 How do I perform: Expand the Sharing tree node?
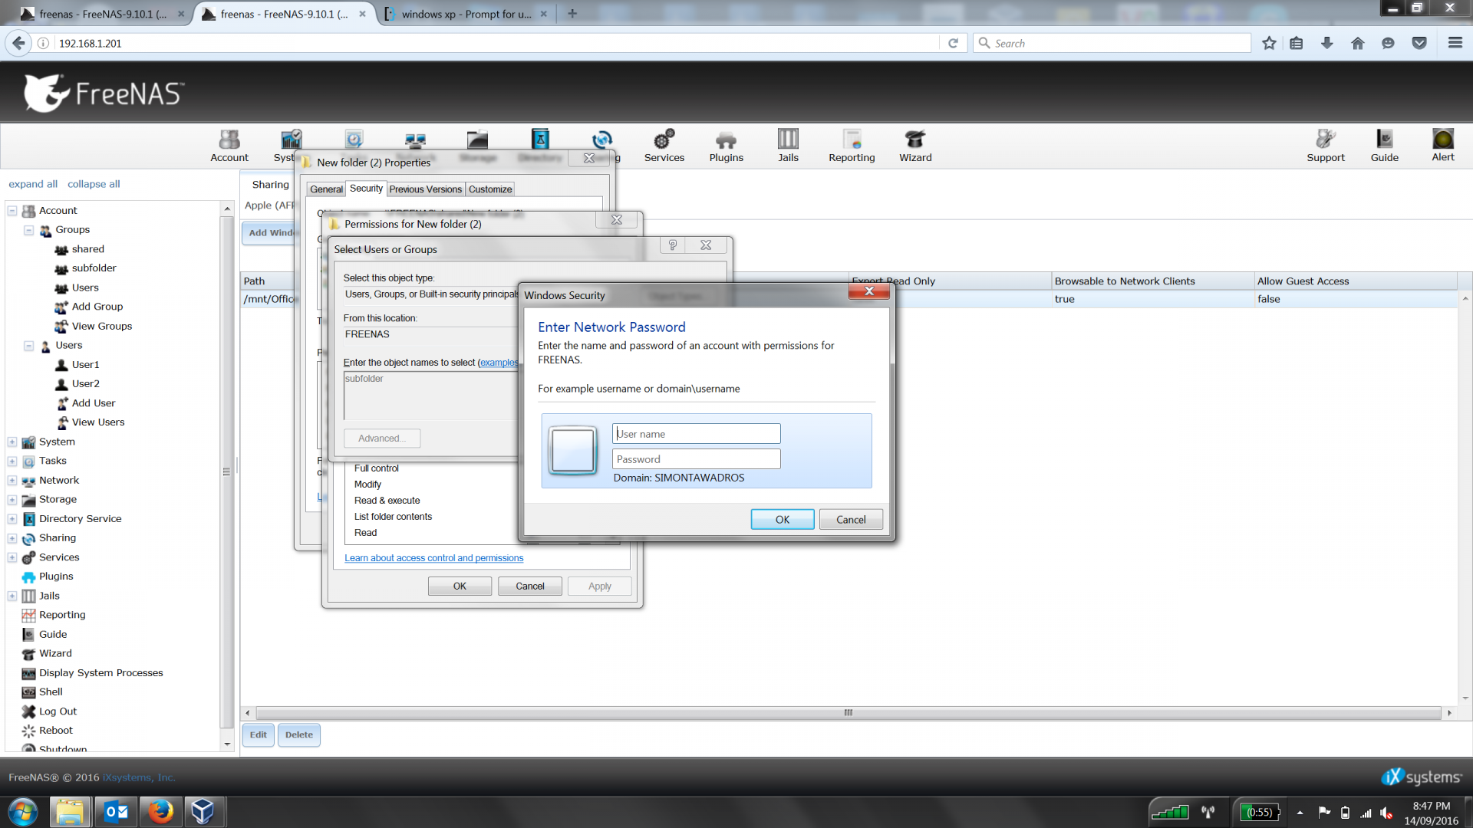coord(12,538)
